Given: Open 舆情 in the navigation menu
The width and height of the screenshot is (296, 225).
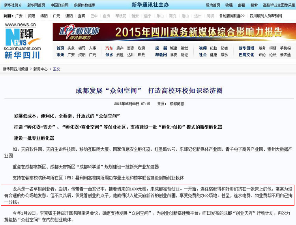Looking at the screenshot, I should [x=273, y=48].
